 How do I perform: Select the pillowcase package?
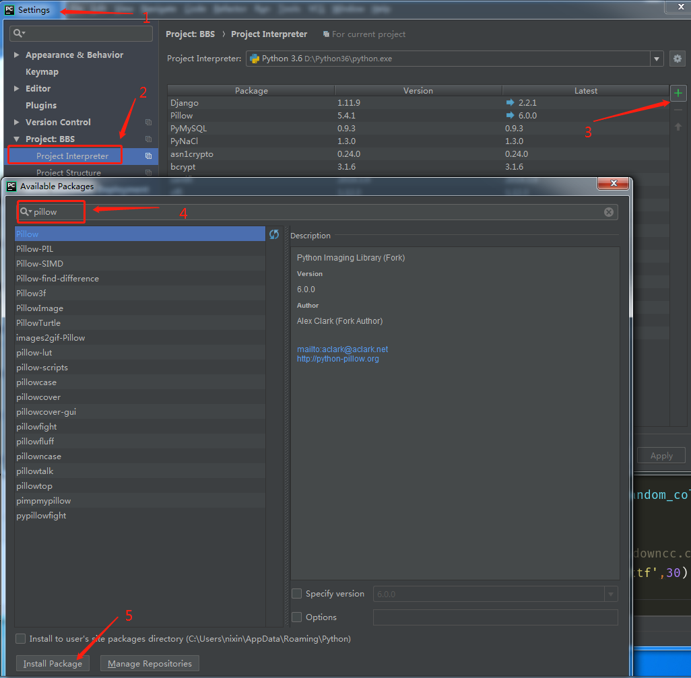tap(140, 382)
